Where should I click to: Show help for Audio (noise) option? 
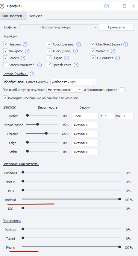click(x=75, y=51)
